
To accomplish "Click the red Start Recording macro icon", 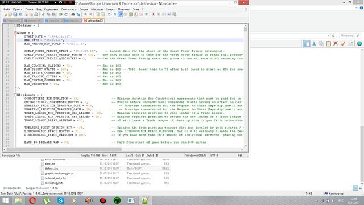I will (x=154, y=14).
